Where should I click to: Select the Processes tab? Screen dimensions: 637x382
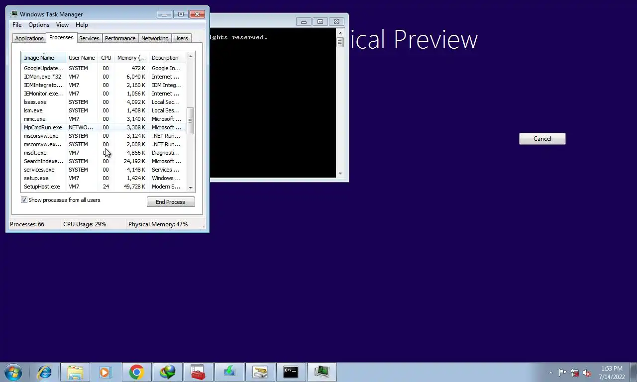tap(61, 38)
